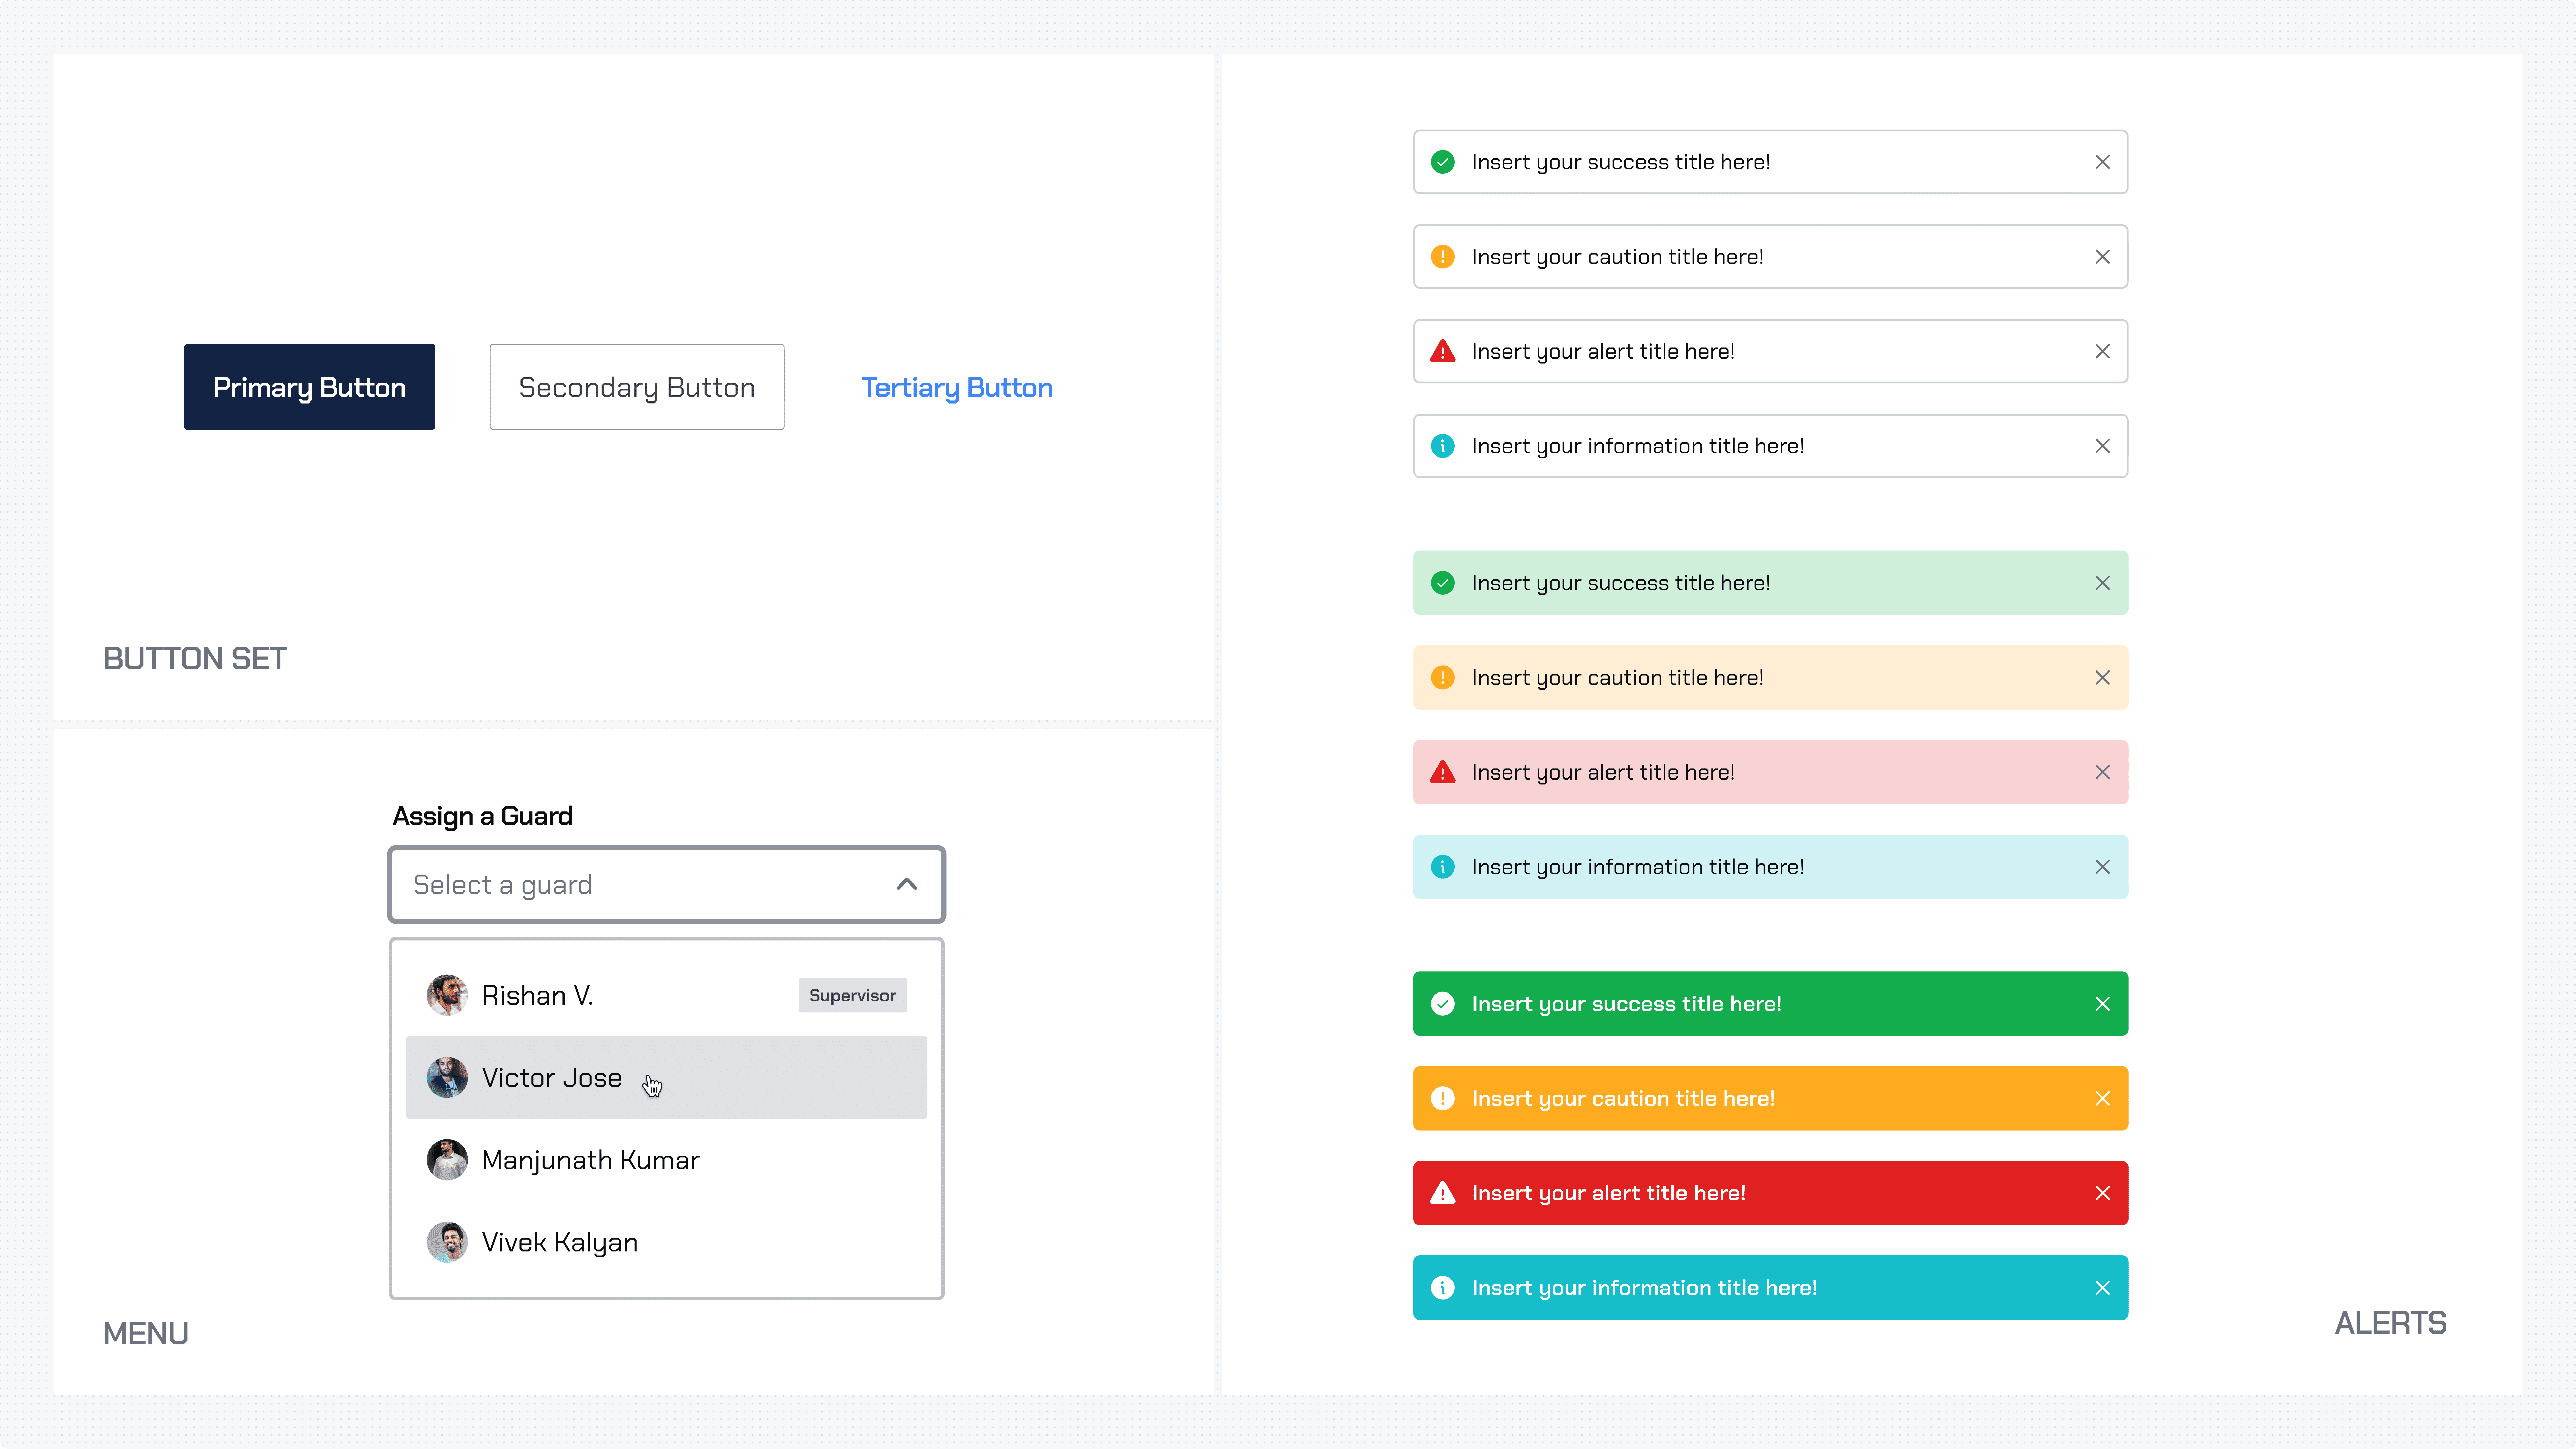The height and width of the screenshot is (1449, 2576).
Task: Close the solid red alert
Action: (2102, 1193)
